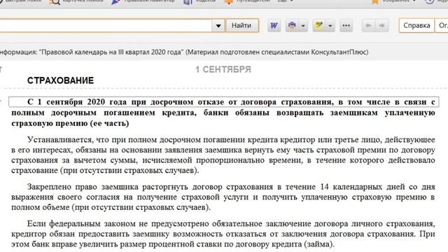448x252 pixels.
Task: Click the "СТРАХОВАНИЕ" section heading
Action: pos(61,80)
